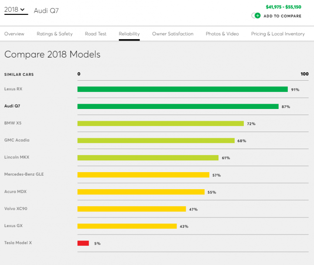314x265 pixels.
Task: Open the Road Test tab
Action: [96, 34]
